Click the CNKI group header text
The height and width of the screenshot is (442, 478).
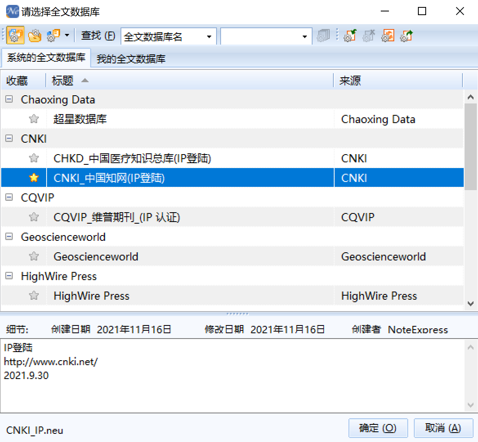[x=34, y=139]
